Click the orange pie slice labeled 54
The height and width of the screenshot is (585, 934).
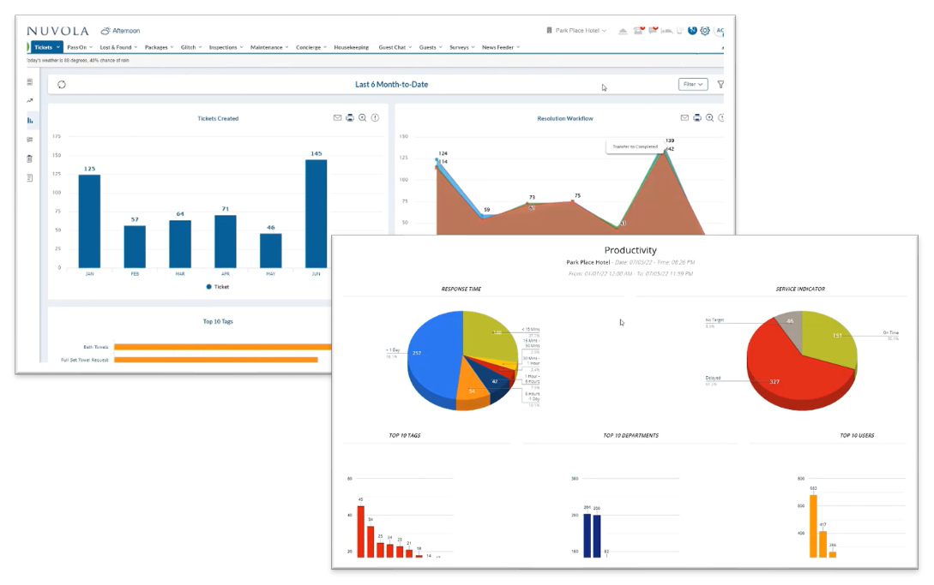pos(471,388)
